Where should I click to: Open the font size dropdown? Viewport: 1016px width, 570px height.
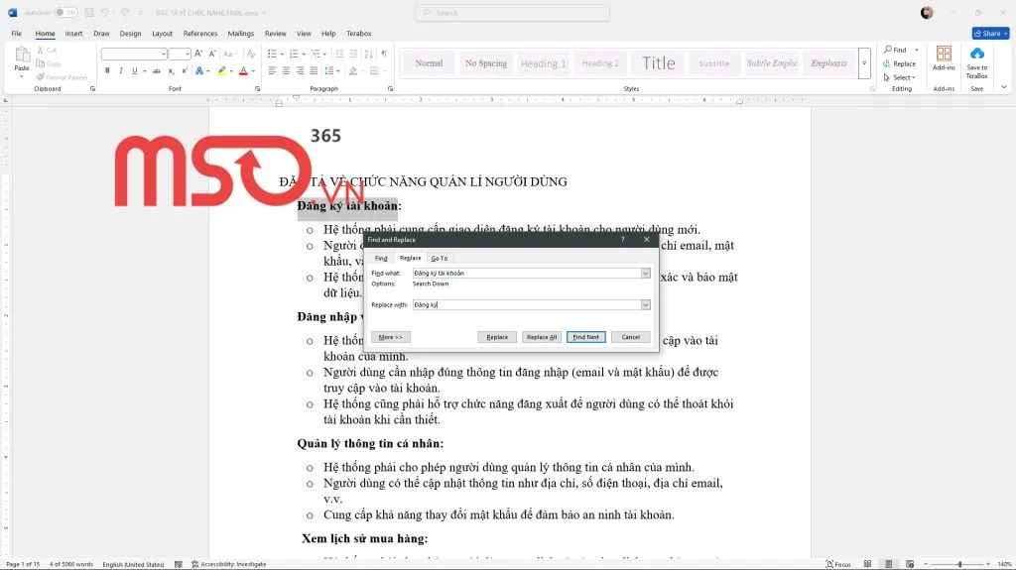pyautogui.click(x=188, y=54)
